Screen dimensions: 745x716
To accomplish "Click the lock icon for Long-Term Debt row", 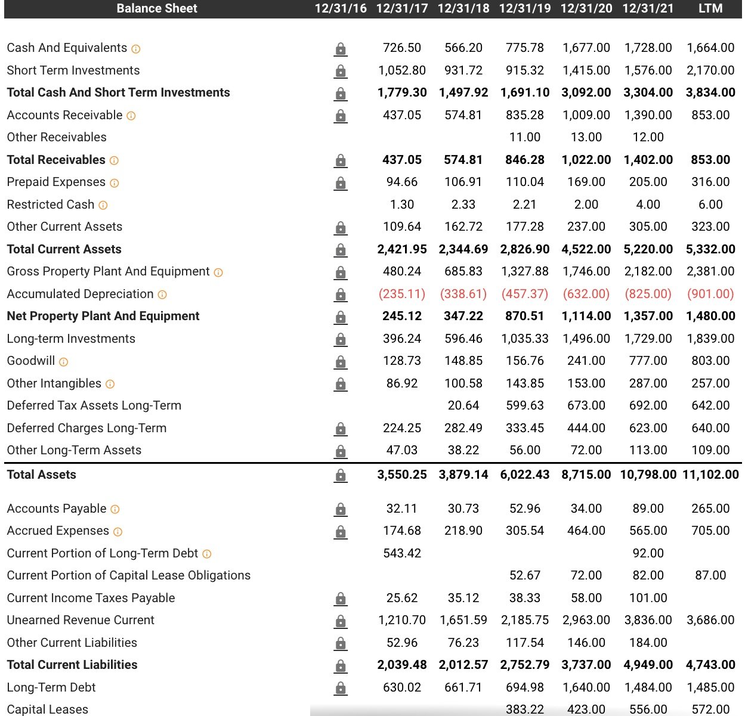I will point(340,688).
